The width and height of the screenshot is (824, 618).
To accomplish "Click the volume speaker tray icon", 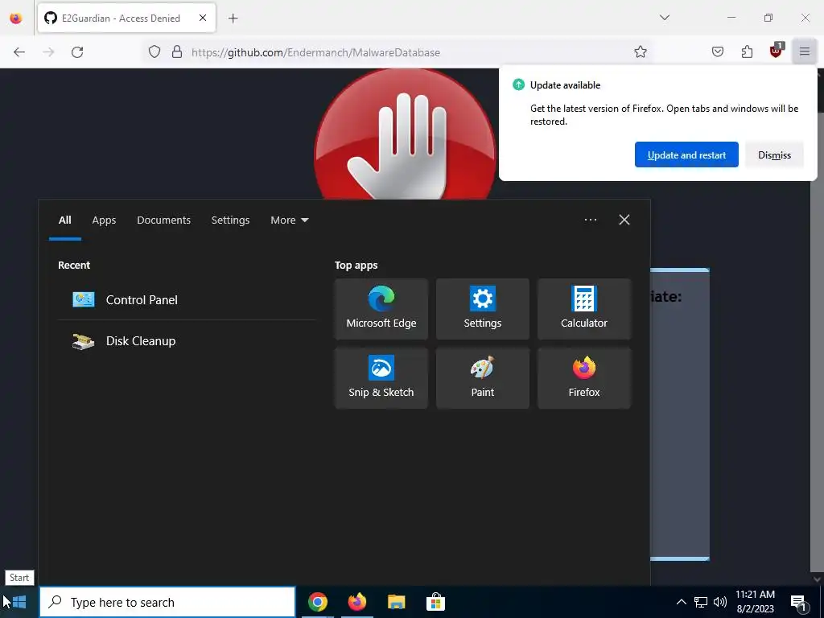I will pyautogui.click(x=720, y=602).
